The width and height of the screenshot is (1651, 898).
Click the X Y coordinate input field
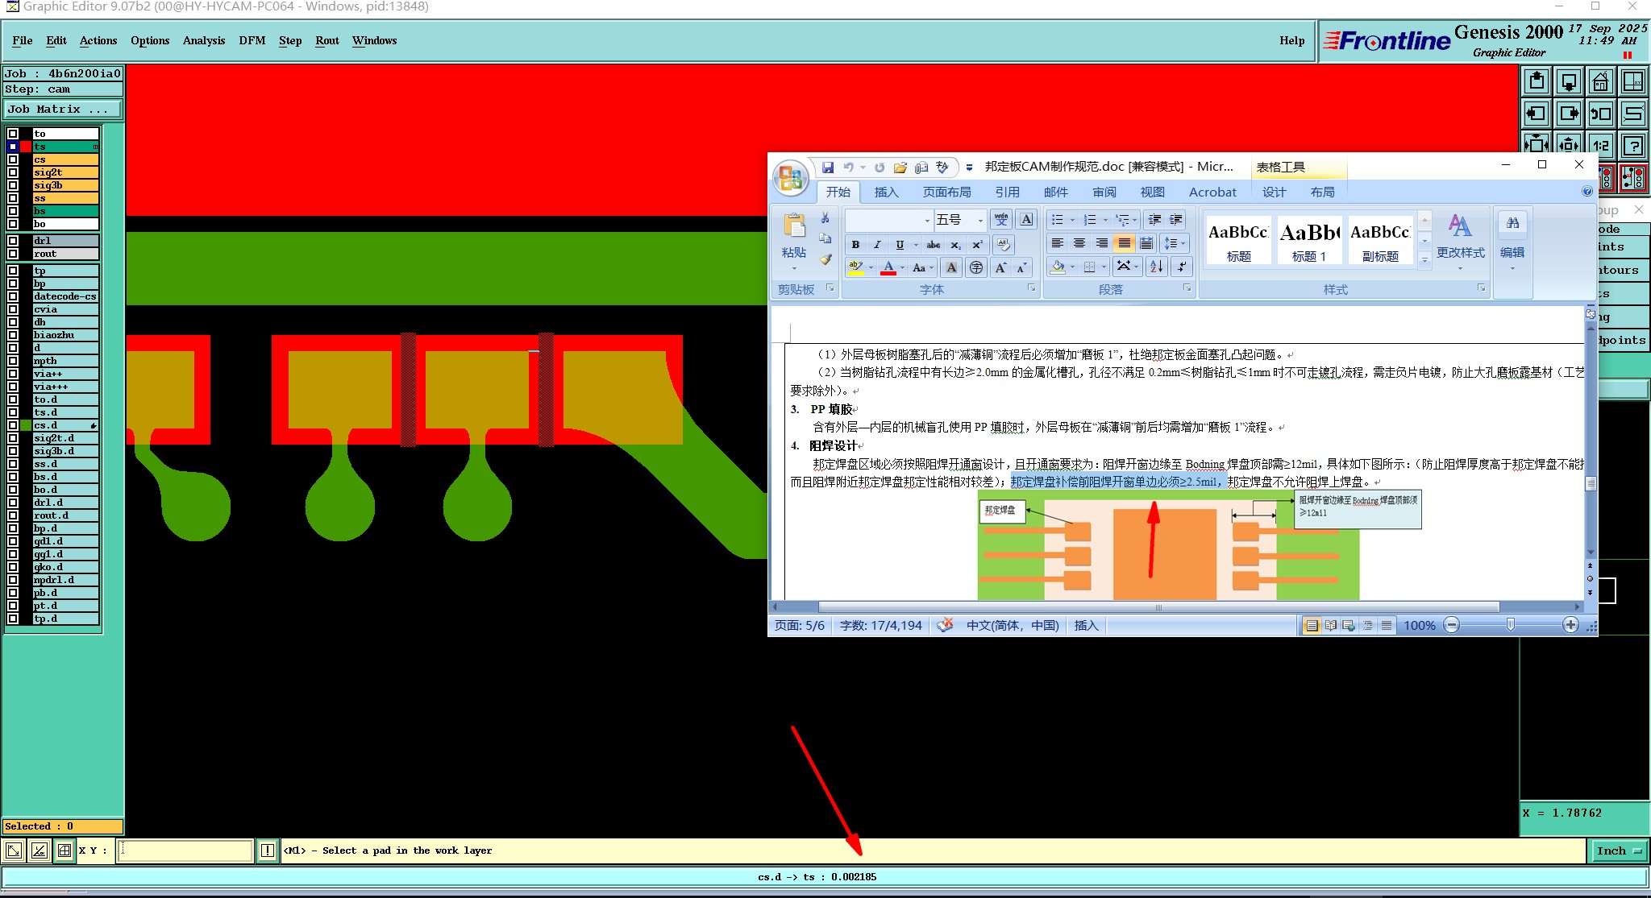click(185, 850)
